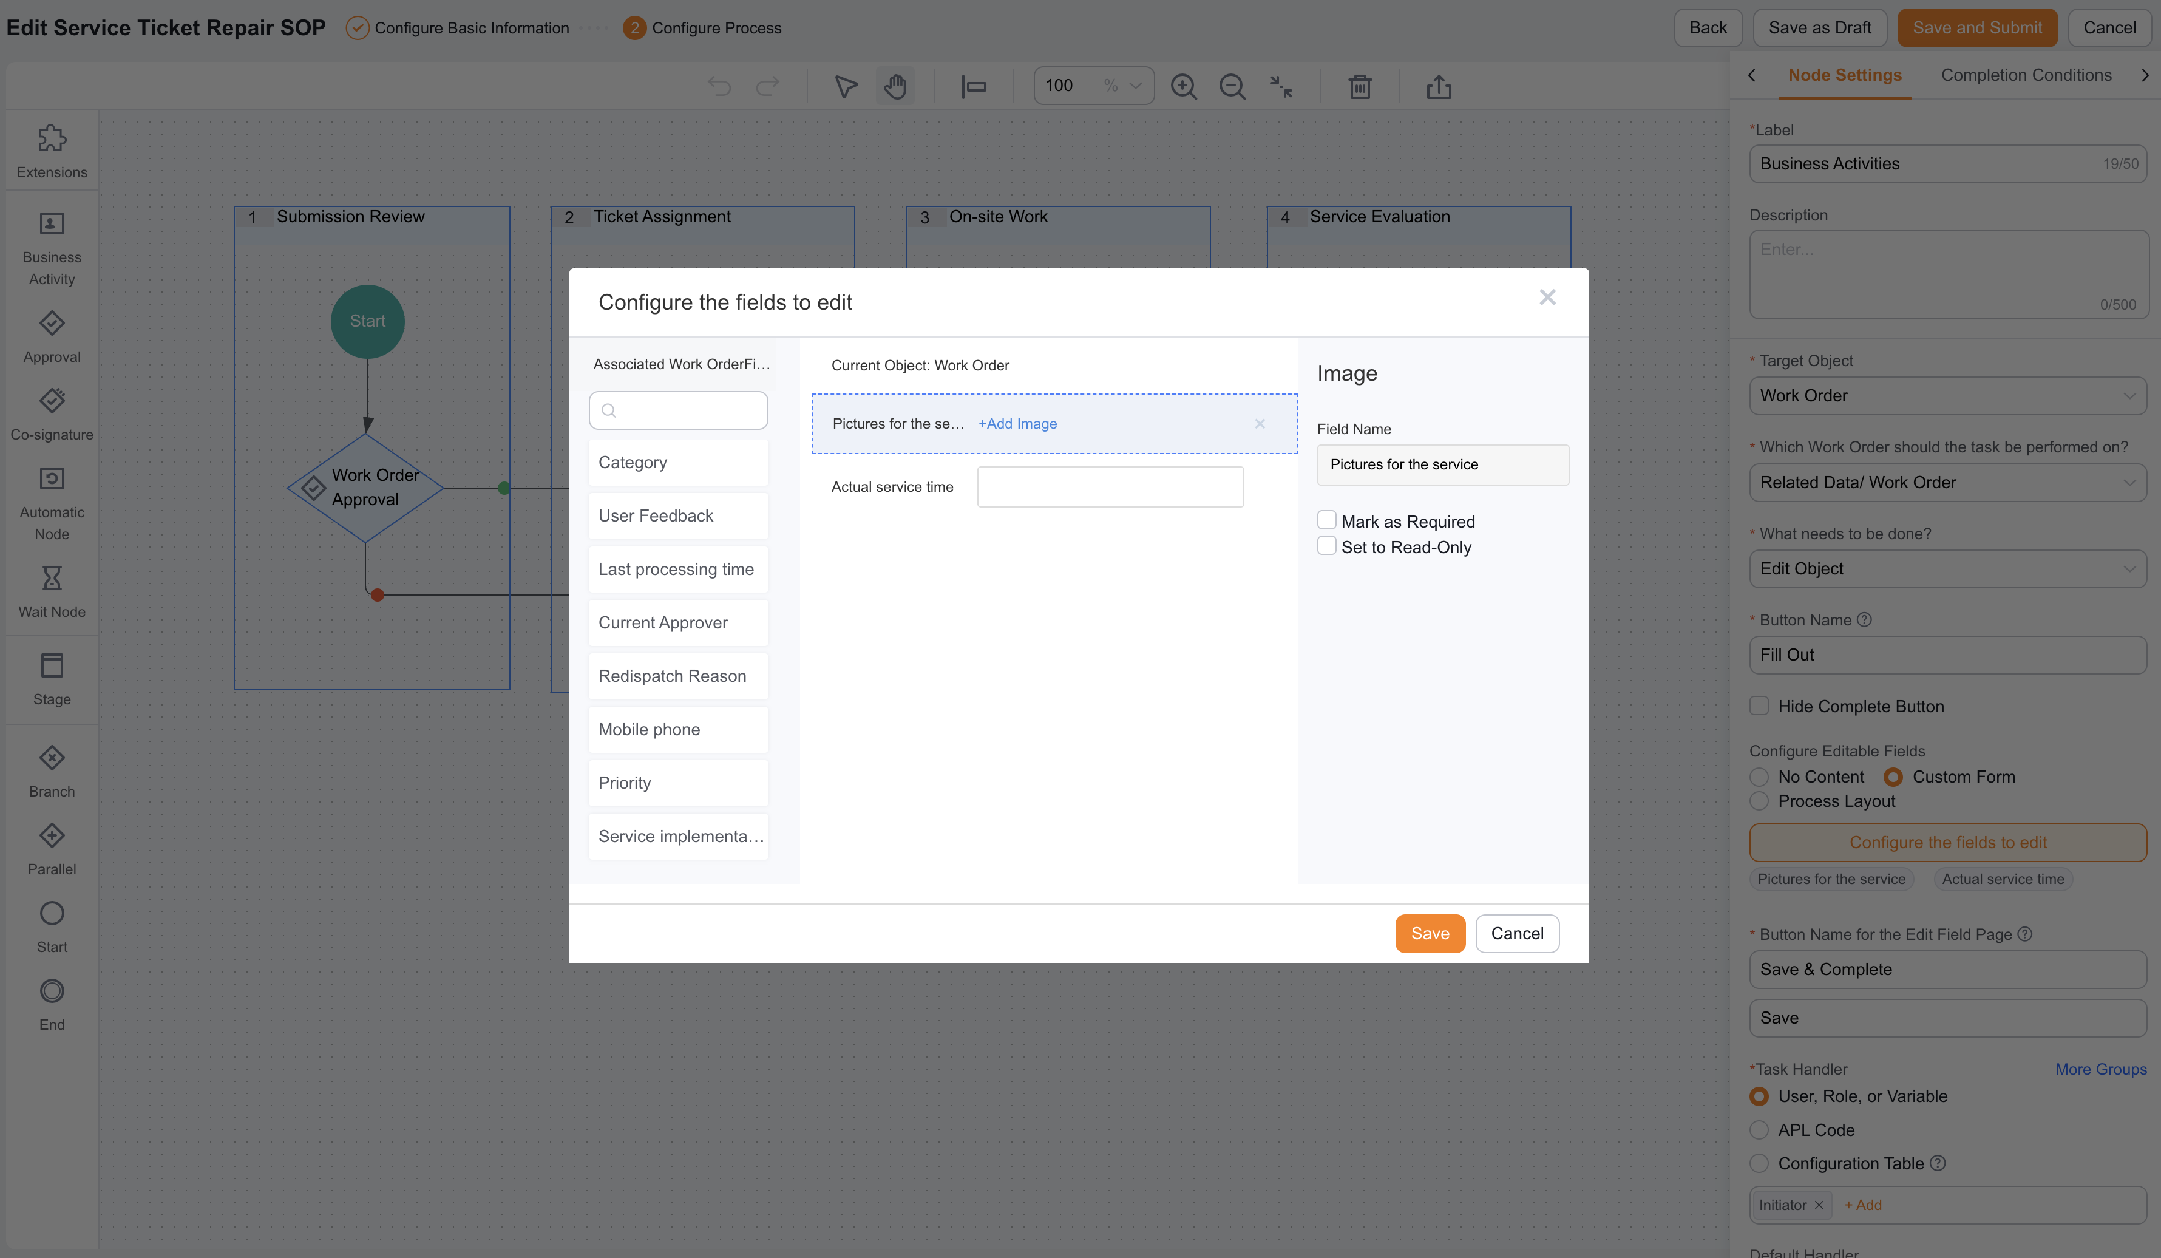Zoom out of the canvas
2161x1258 pixels.
coord(1232,87)
